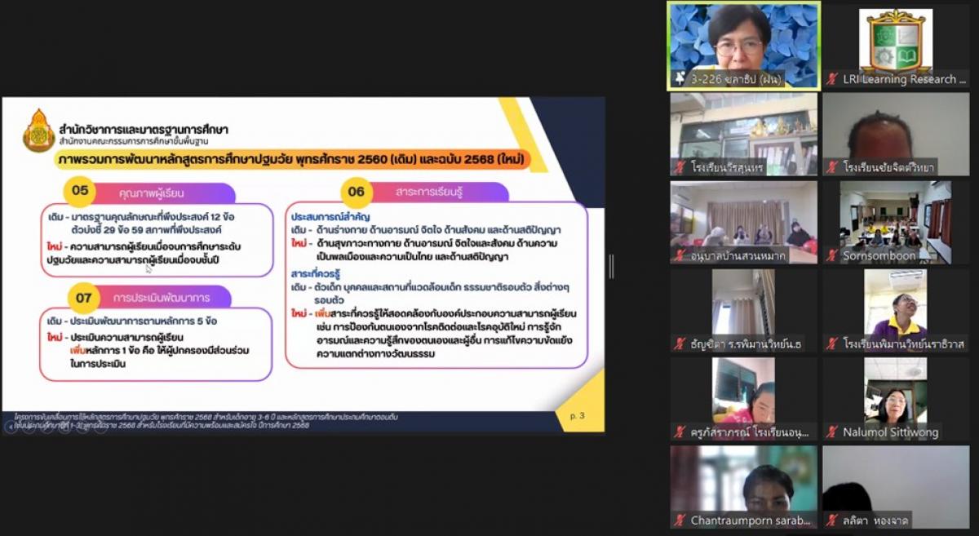Click the p. 3 page marker on slide
Image resolution: width=979 pixels, height=536 pixels.
point(577,416)
